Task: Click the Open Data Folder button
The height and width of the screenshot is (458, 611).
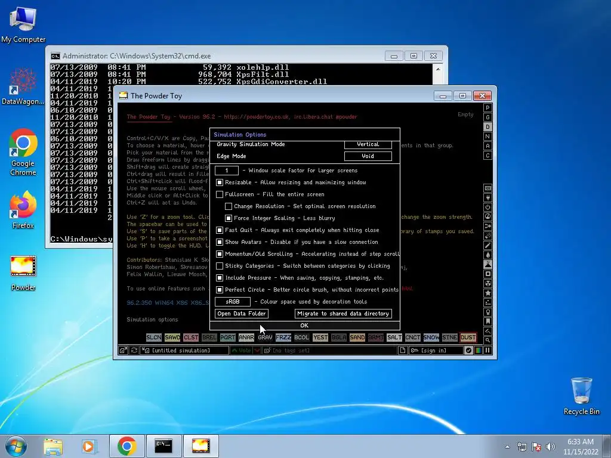Action: click(242, 314)
